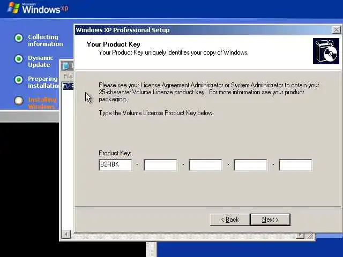The width and height of the screenshot is (343, 257).
Task: Click the Collecting information step indicator
Action: (19, 38)
